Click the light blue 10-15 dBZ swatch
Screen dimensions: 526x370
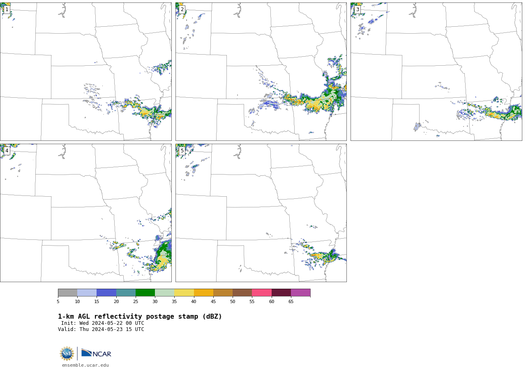(87, 292)
